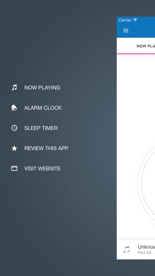Viewport: 155px width, 276px height.
Task: Open VISIT WEBSITE link in side menu
Action: 42,169
